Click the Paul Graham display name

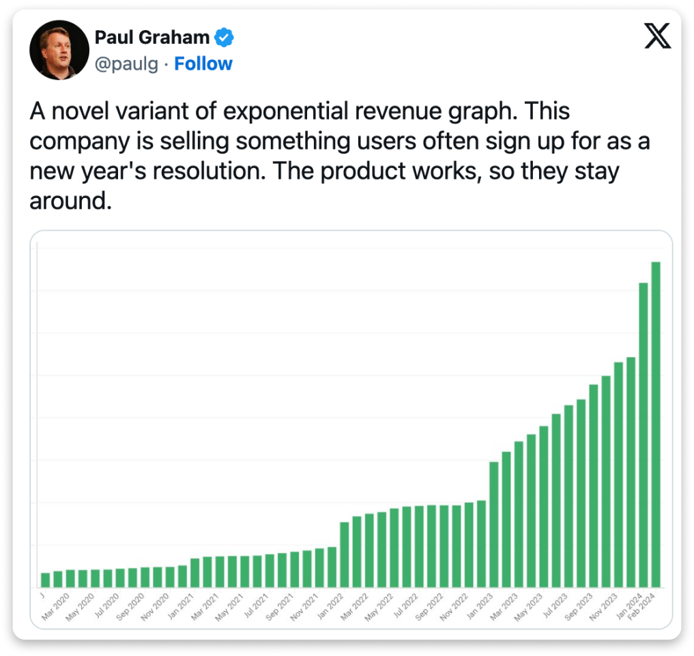(151, 37)
